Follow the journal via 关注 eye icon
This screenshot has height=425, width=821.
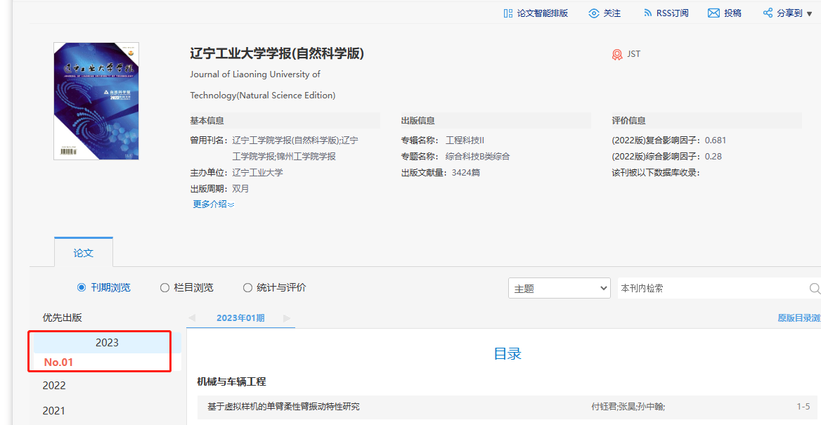coord(594,13)
